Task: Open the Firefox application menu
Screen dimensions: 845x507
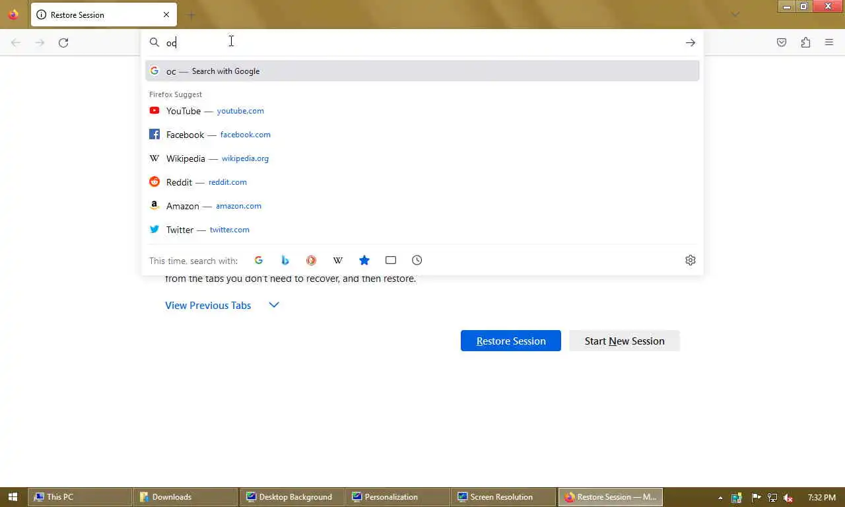Action: [x=829, y=43]
